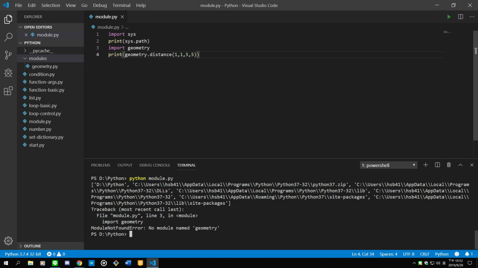Switch to the Debug Console tab

click(155, 165)
